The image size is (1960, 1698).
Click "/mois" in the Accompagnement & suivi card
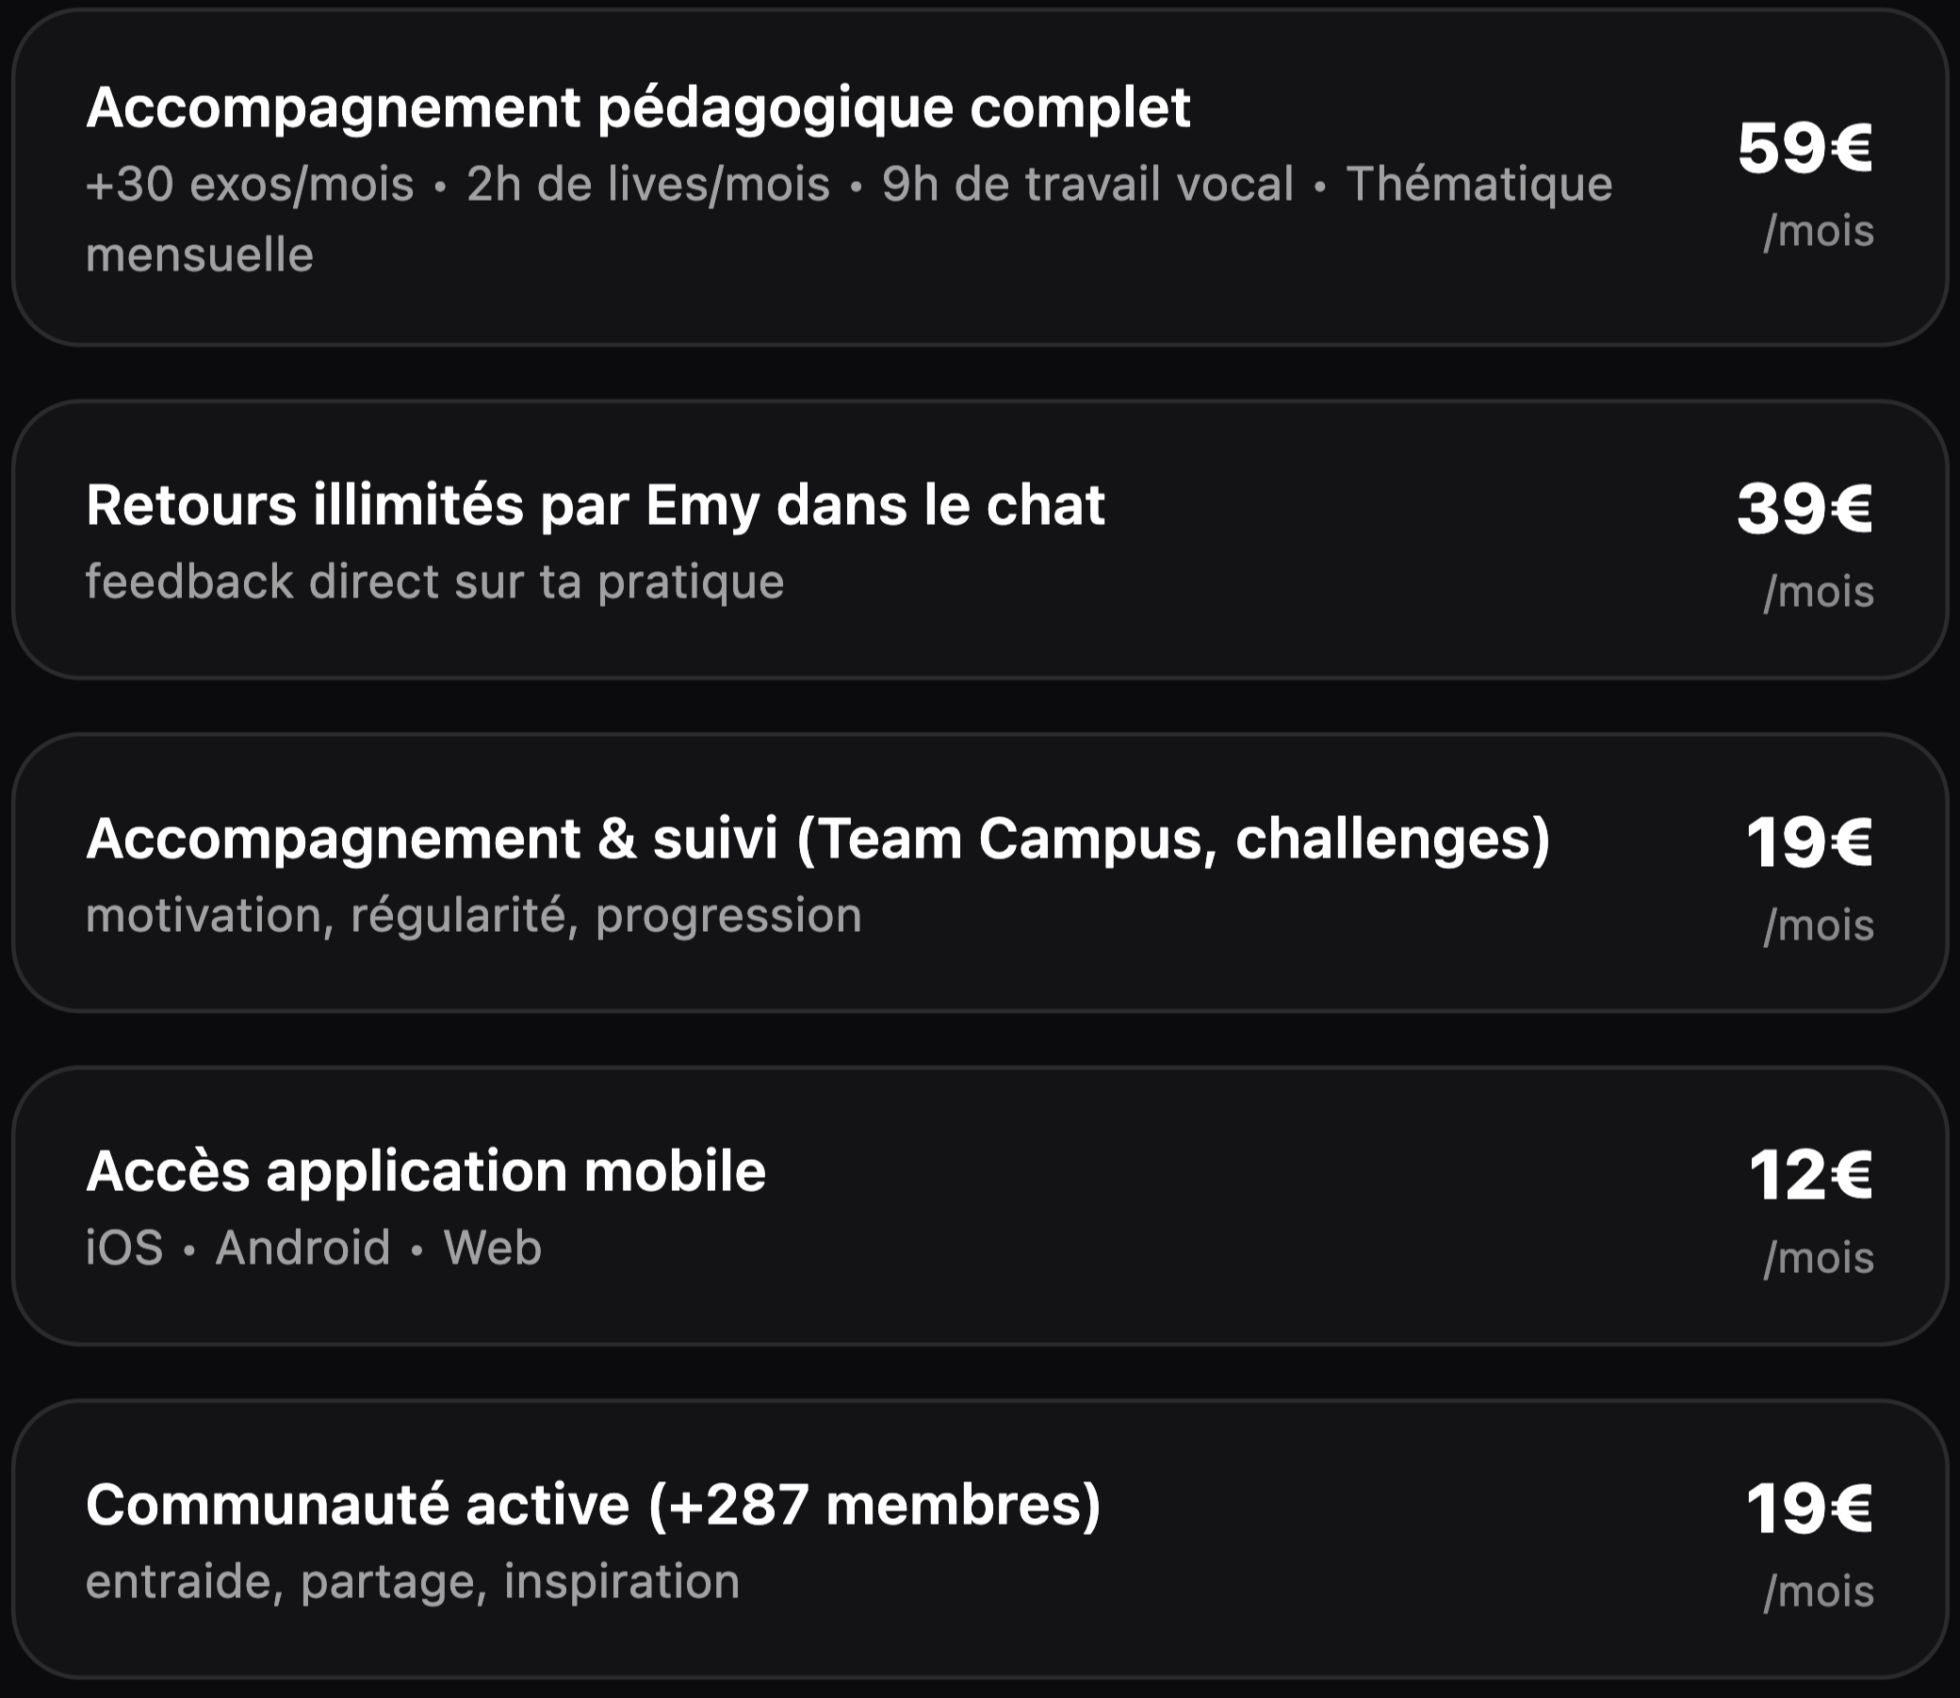pyautogui.click(x=1818, y=924)
